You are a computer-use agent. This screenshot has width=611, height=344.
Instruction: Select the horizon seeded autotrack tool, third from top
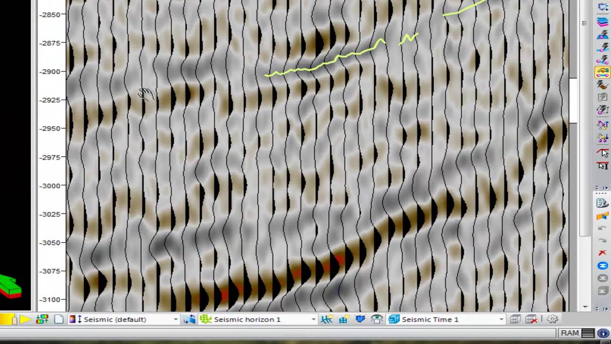602,35
